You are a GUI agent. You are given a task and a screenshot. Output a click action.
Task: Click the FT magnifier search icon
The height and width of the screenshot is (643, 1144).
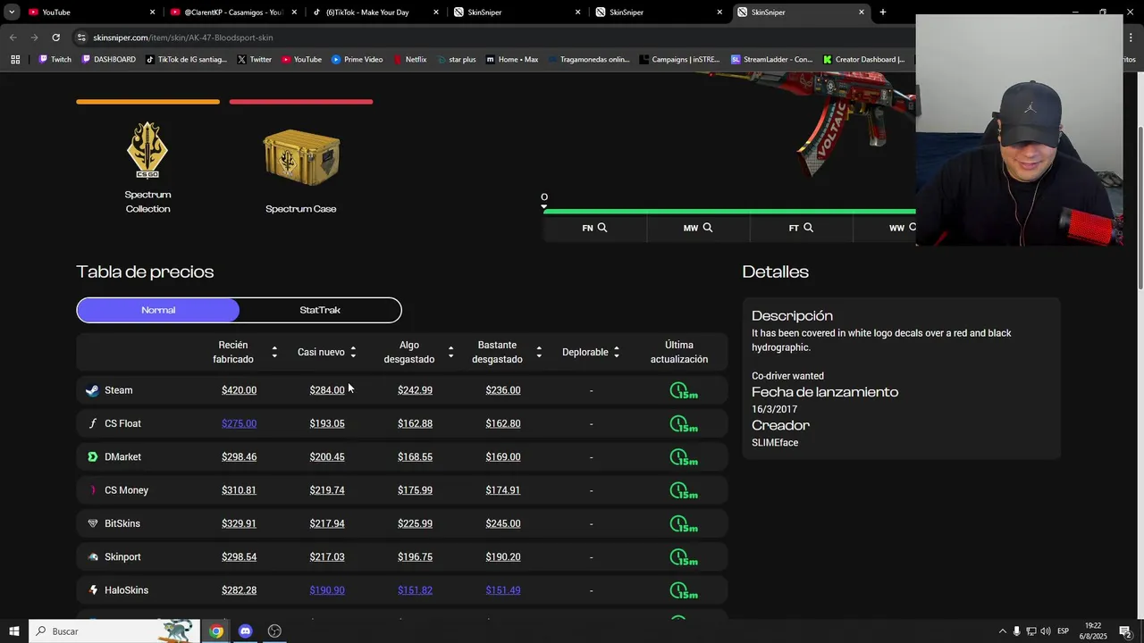(x=808, y=228)
